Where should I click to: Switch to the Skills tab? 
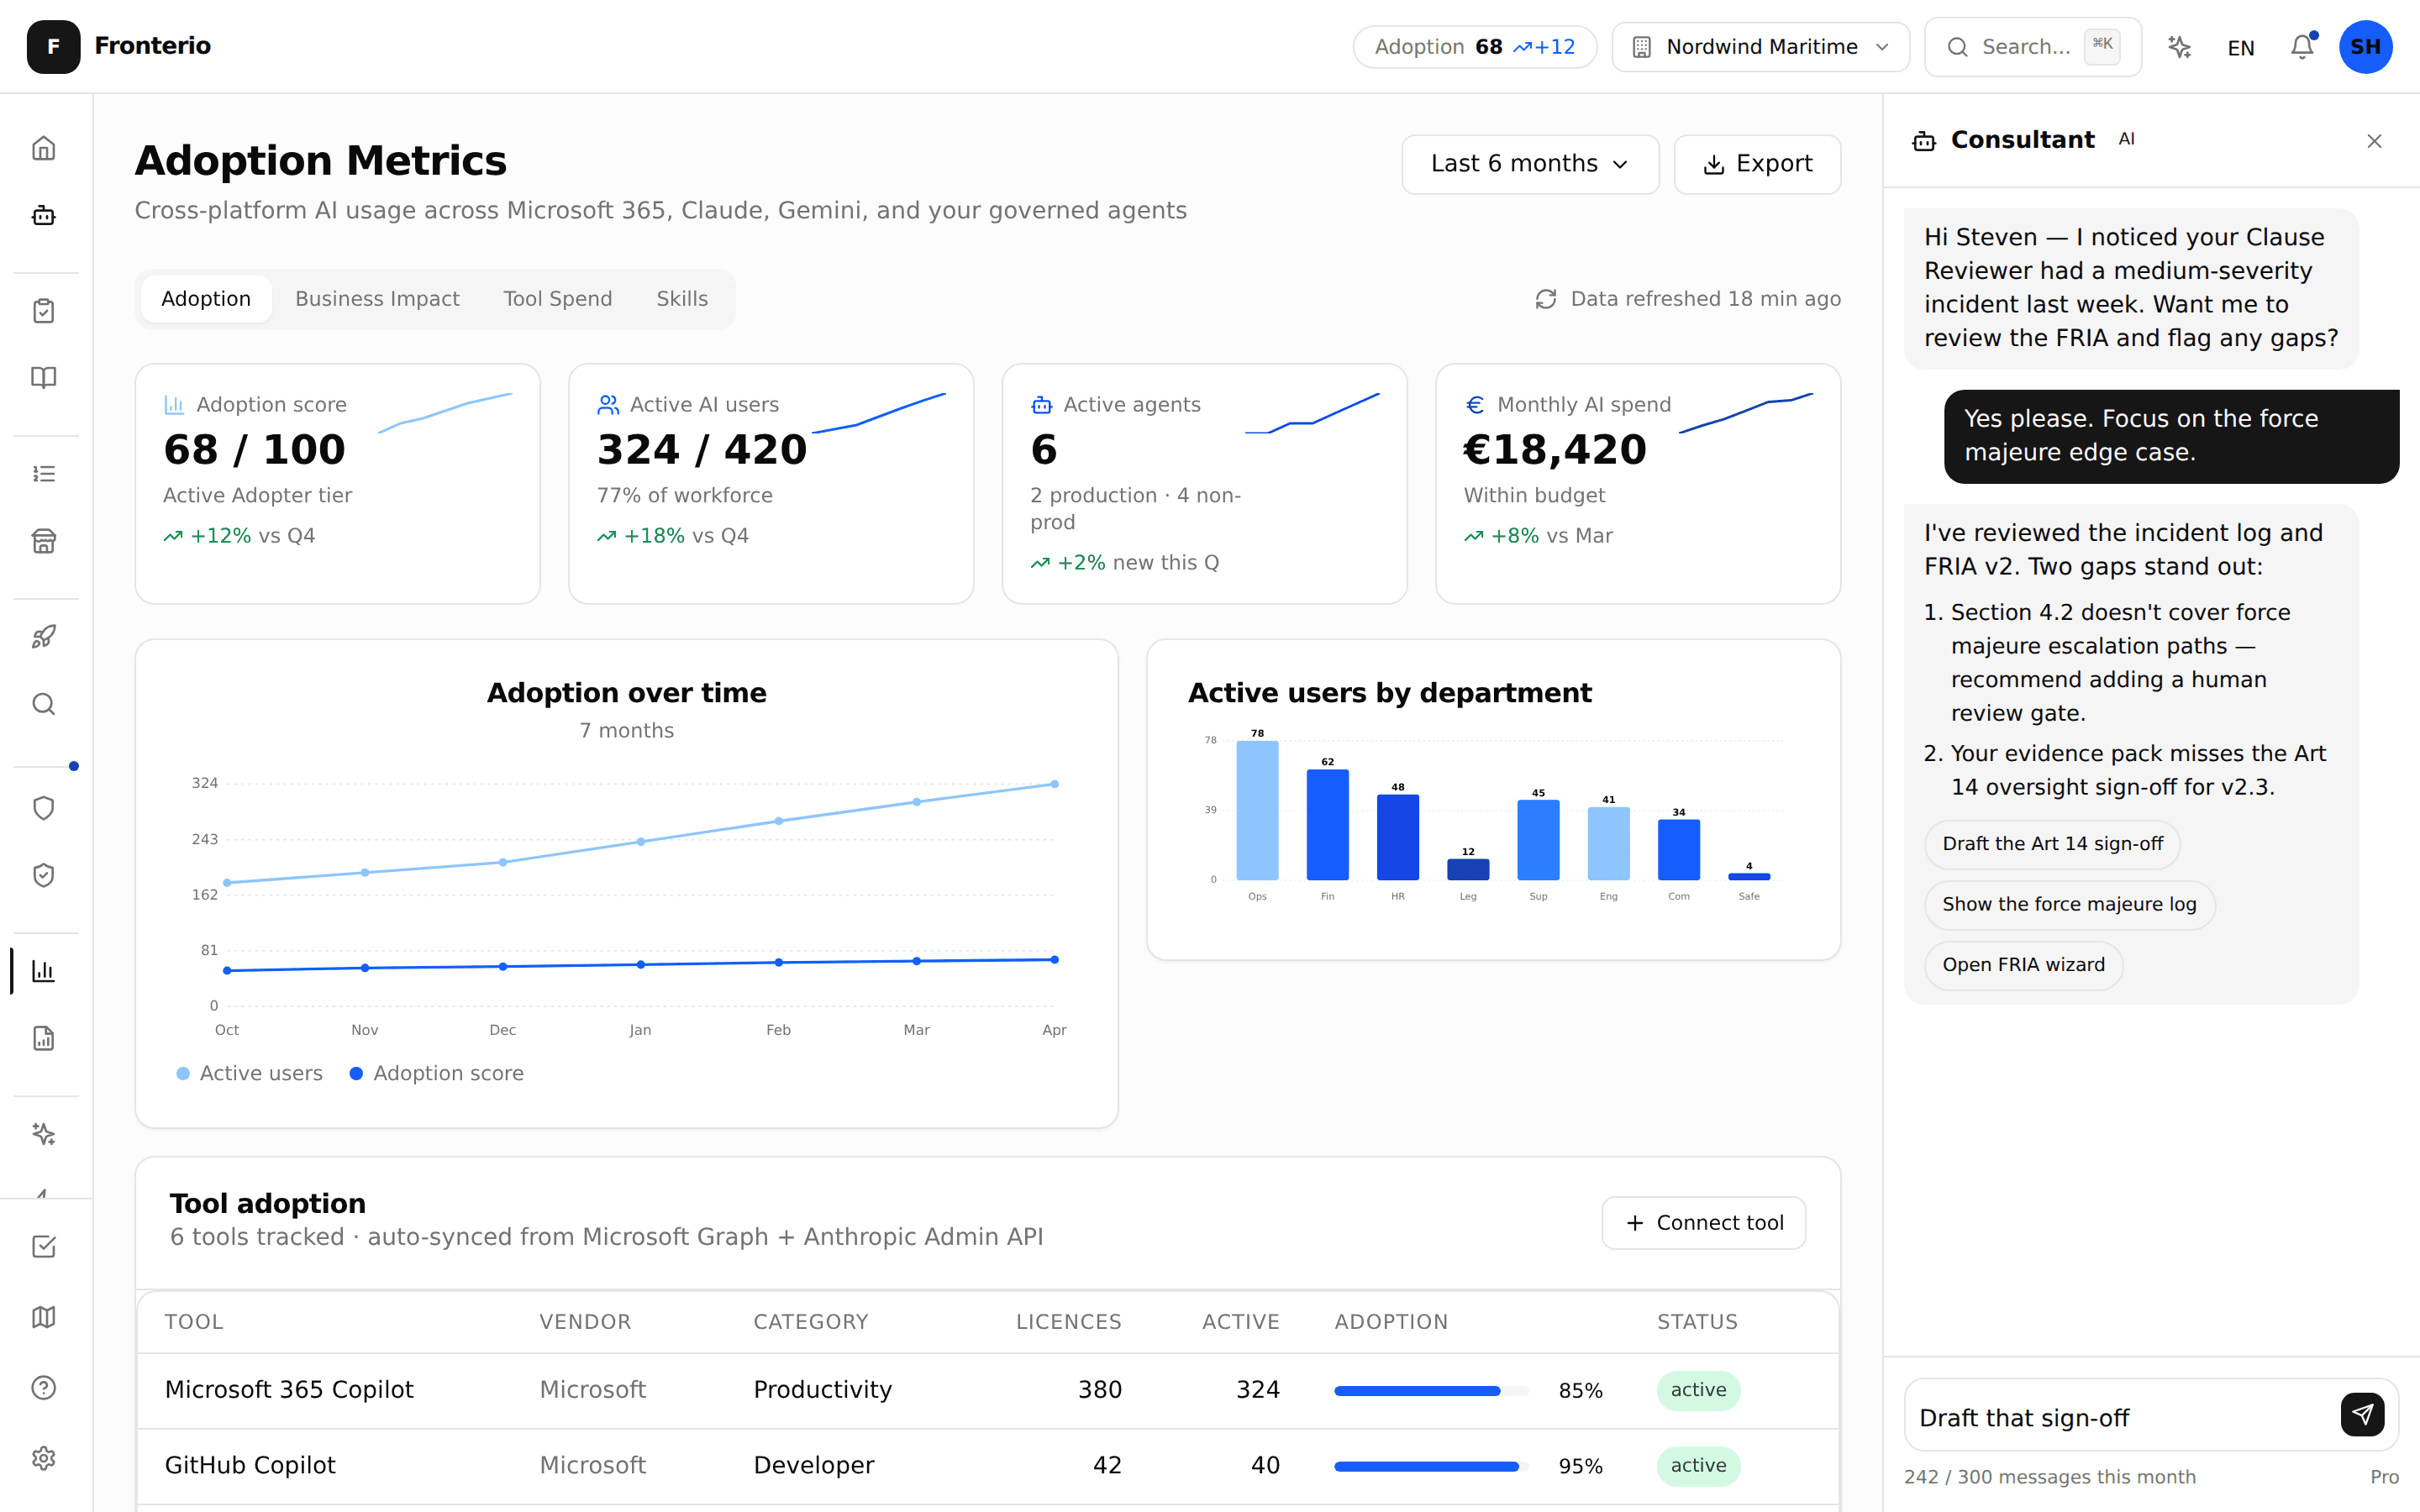[x=682, y=299]
